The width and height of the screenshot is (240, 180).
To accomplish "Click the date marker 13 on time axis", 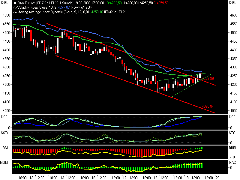I will 62,178.
